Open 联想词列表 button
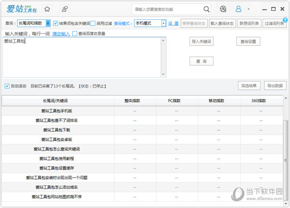The height and width of the screenshot is (208, 290). (249, 23)
